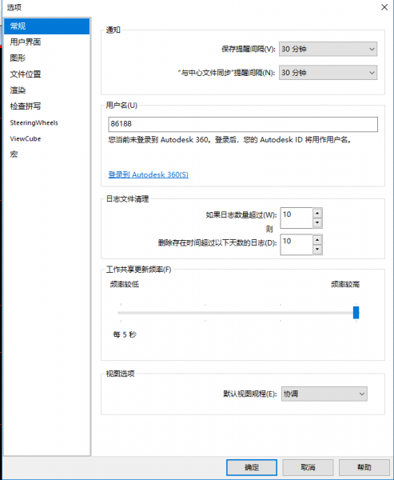Decrease the 日志数量 value with down arrow
Screen dimensions: 394x480
(x=317, y=222)
